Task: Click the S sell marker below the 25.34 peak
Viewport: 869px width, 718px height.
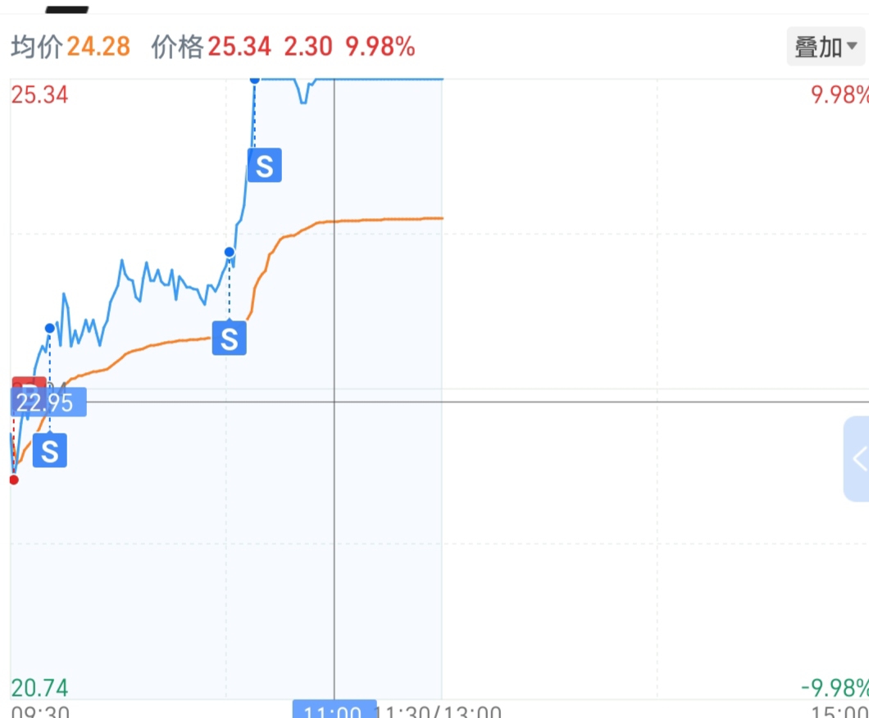Action: click(264, 166)
